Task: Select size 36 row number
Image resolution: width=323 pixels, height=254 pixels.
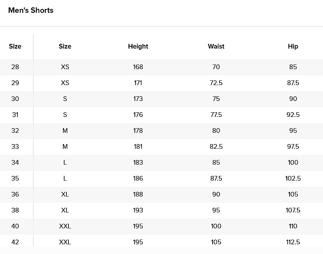Action: 15,194
